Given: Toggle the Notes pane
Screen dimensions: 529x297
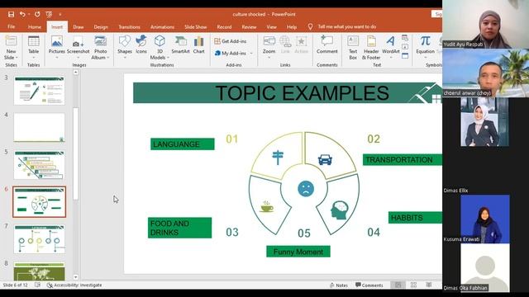Looking at the screenshot, I should [x=339, y=285].
